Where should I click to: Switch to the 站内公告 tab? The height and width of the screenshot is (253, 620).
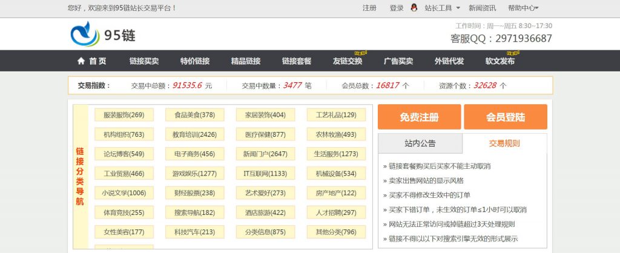coord(420,143)
